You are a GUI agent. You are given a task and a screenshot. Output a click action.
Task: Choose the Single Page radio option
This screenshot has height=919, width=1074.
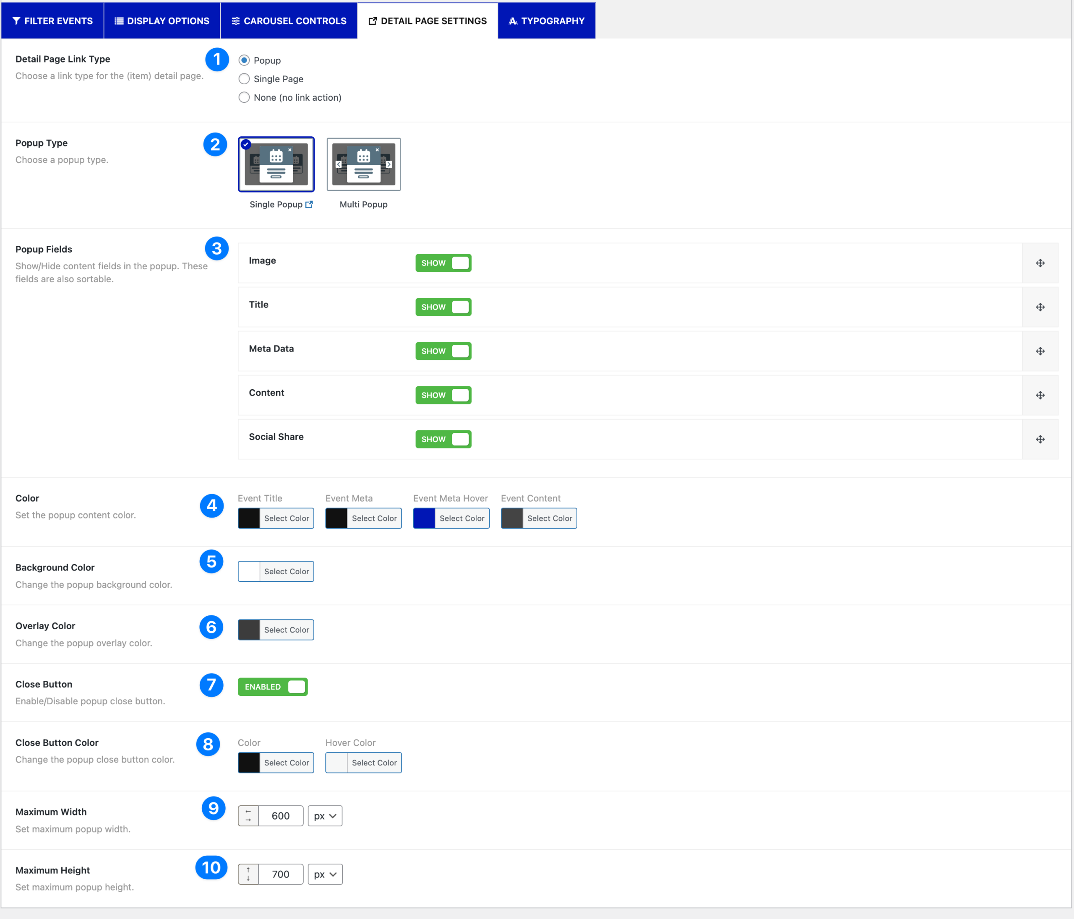point(244,79)
